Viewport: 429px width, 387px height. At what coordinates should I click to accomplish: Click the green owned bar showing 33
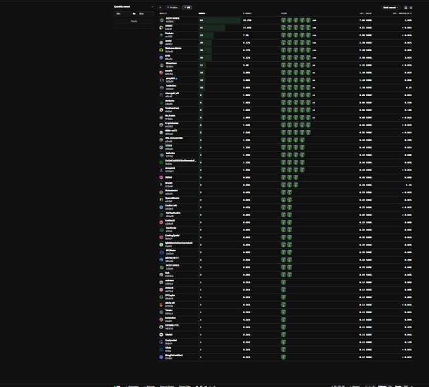(206, 35)
